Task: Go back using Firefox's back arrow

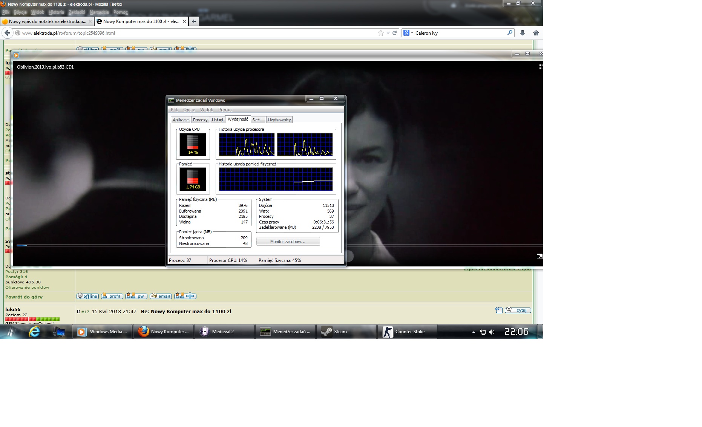Action: [x=7, y=33]
